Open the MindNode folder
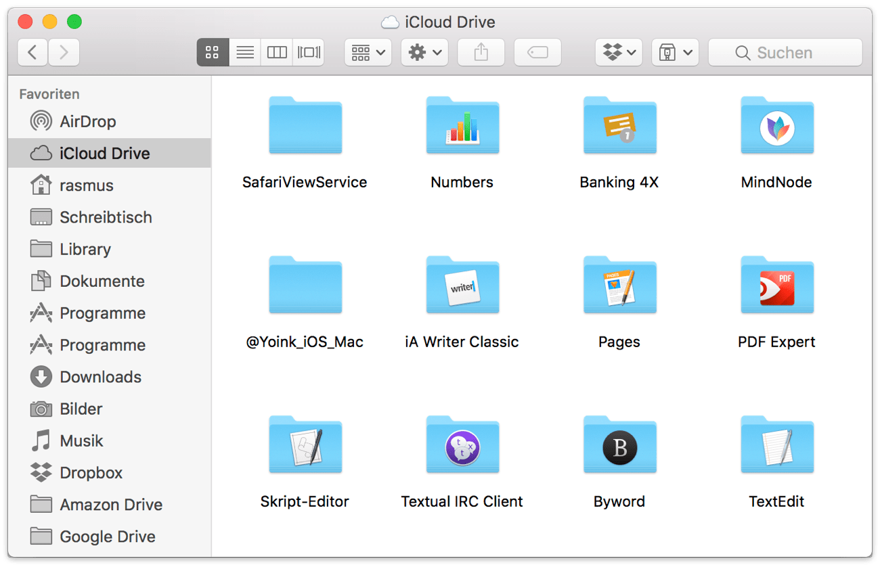Screen dimensions: 880x565 coord(776,125)
